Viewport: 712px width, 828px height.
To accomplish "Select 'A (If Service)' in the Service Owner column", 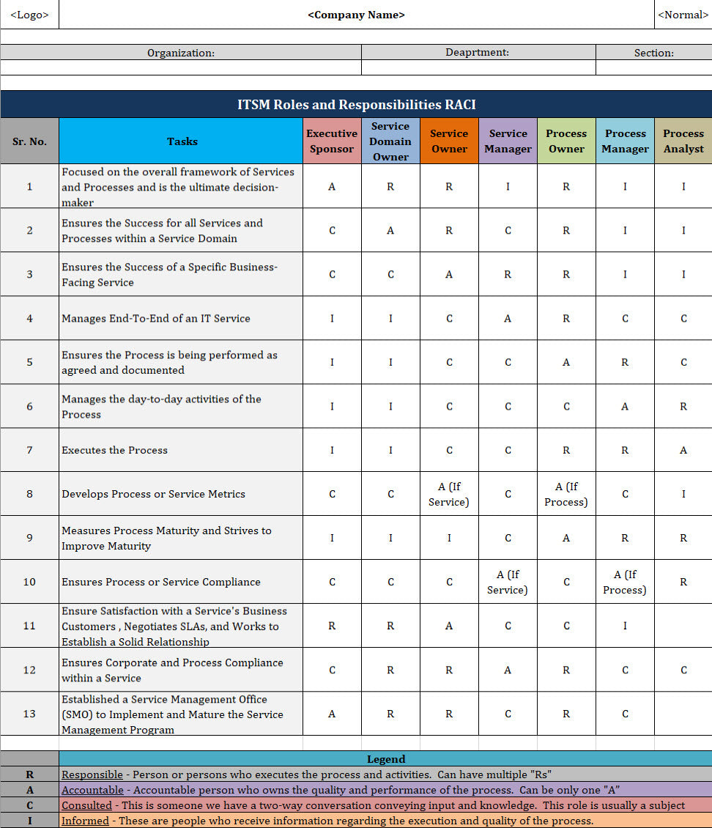I will click(x=449, y=494).
